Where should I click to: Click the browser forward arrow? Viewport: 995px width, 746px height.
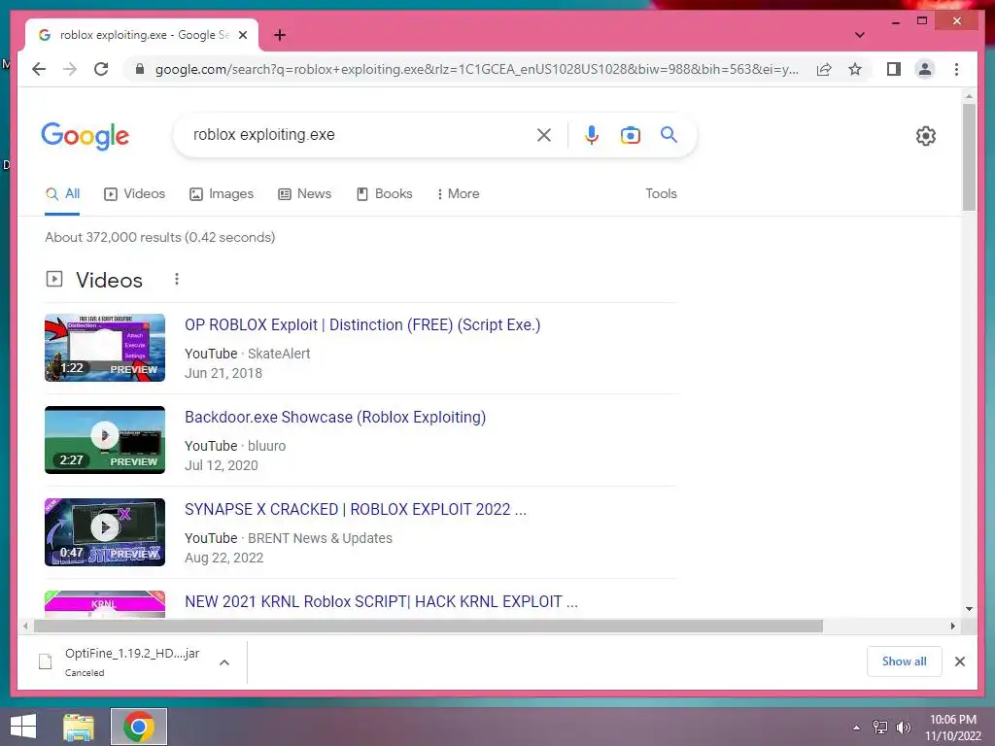(x=70, y=69)
